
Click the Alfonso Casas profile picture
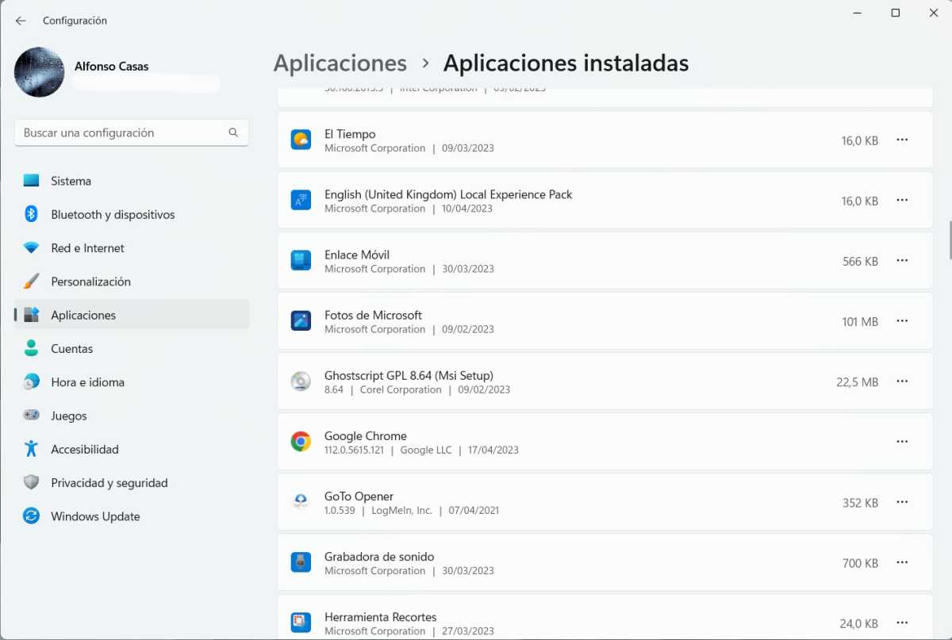tap(40, 72)
